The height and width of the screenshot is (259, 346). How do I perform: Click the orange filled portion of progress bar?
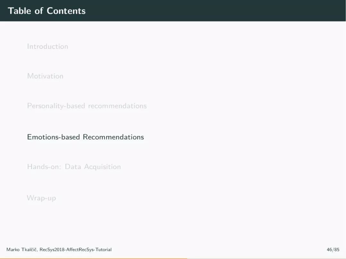94,259
